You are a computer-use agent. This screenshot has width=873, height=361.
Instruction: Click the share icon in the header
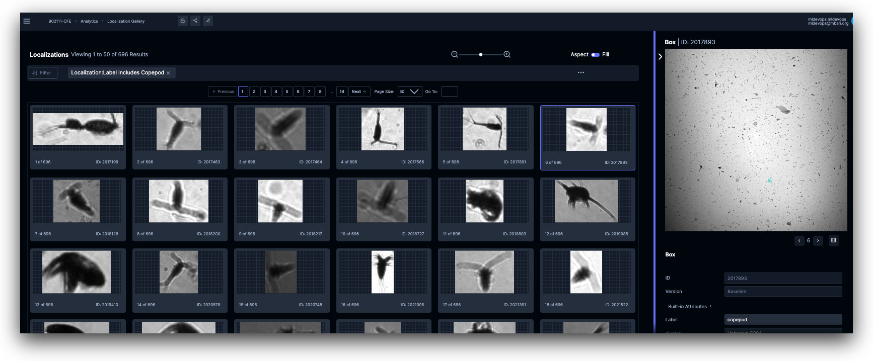pyautogui.click(x=195, y=21)
